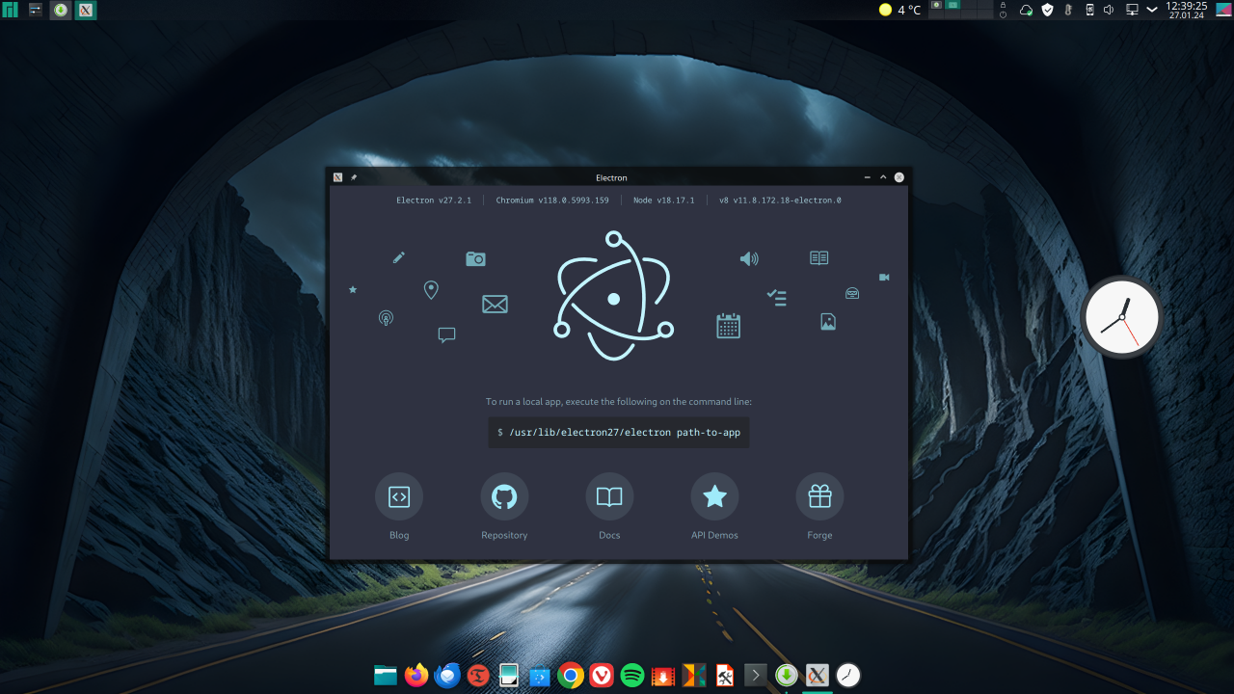This screenshot has width=1234, height=694.
Task: Click the volume speaker tray icon
Action: (x=1109, y=11)
